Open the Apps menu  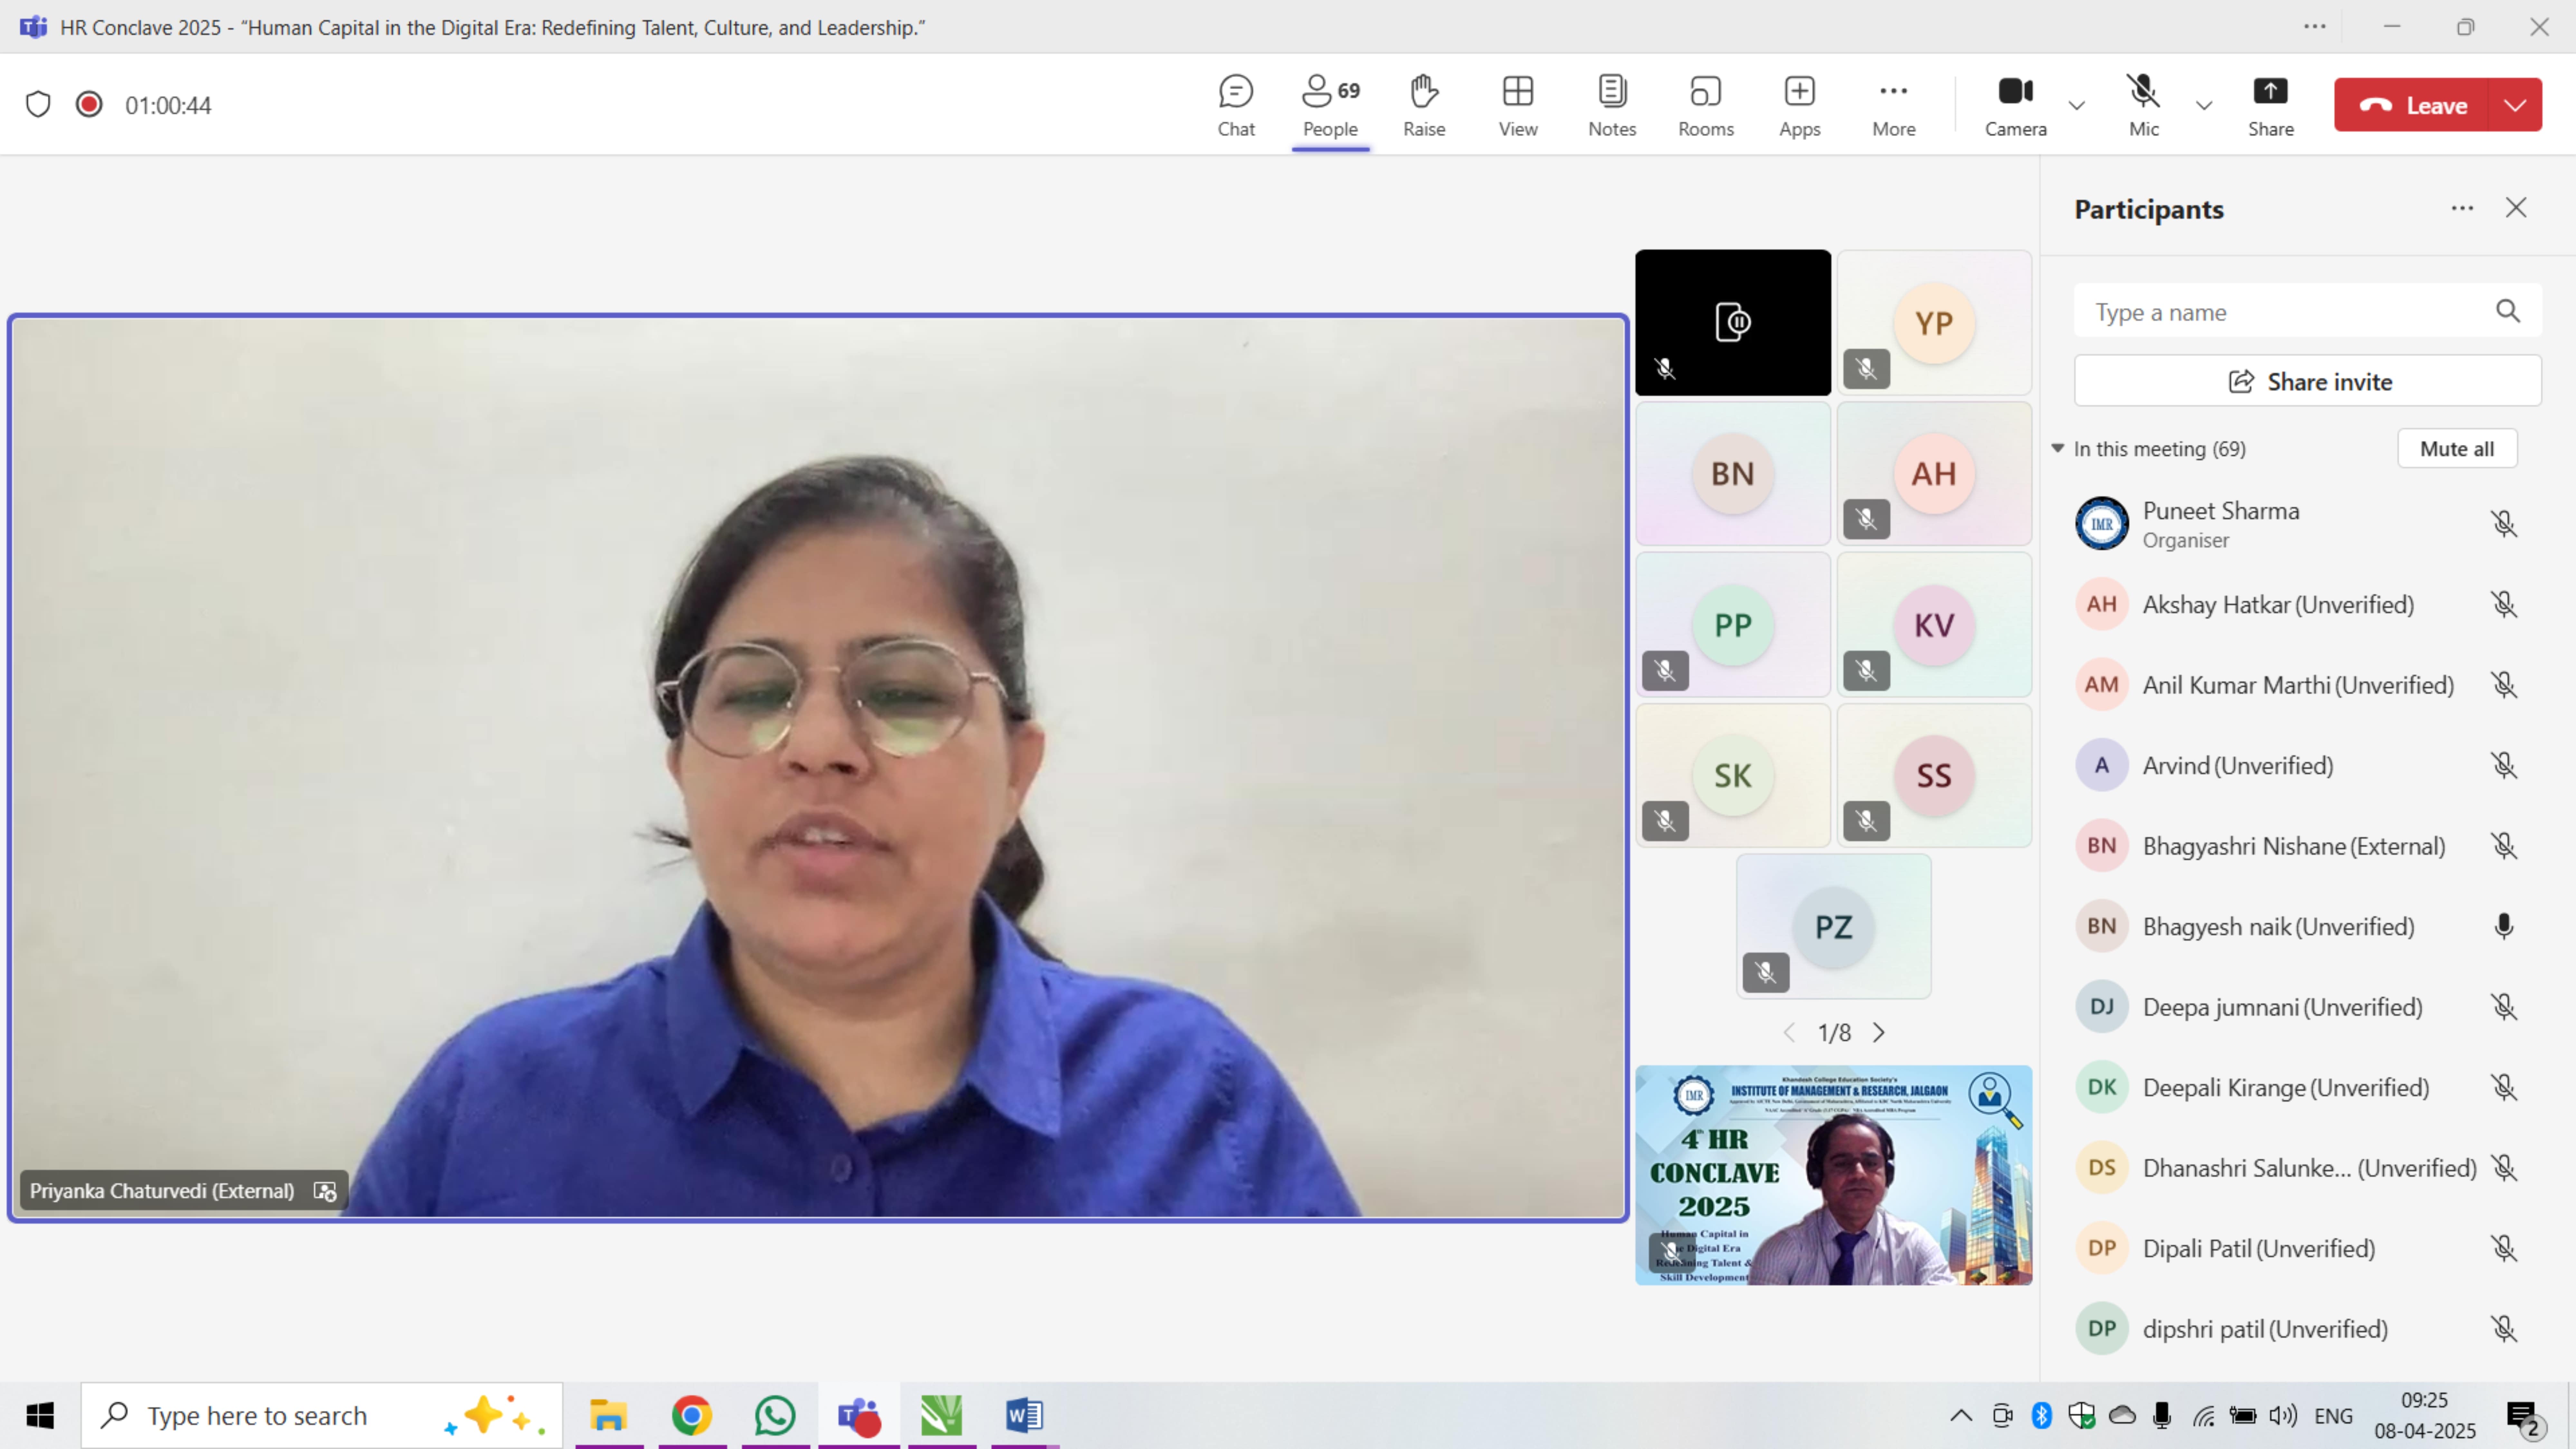pyautogui.click(x=1800, y=105)
